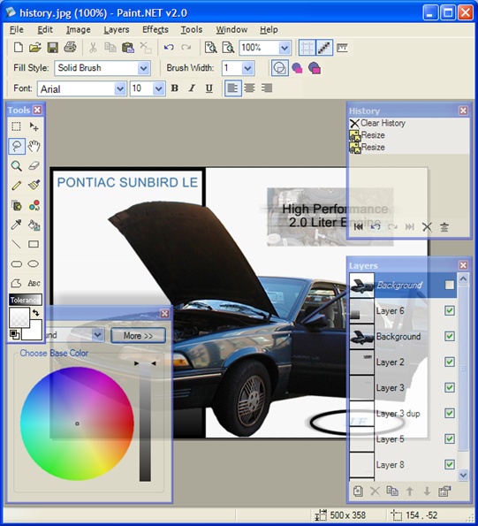478x526 pixels.
Task: Select the last Resize history entry
Action: pyautogui.click(x=408, y=148)
